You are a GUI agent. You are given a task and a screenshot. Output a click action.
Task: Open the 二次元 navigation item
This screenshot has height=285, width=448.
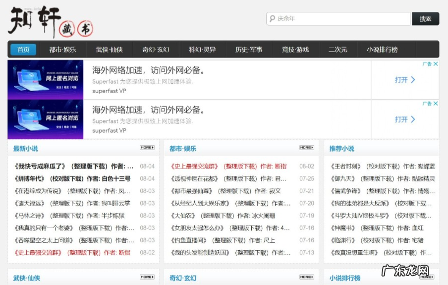337,50
